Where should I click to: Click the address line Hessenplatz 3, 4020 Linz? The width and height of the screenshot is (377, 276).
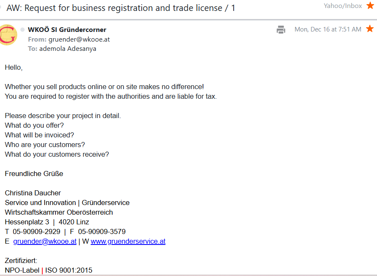tap(47, 222)
